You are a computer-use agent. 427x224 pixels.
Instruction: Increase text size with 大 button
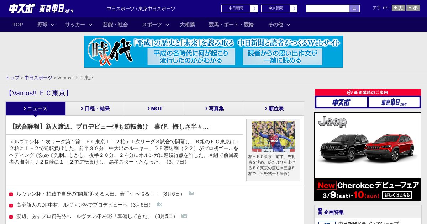tap(399, 8)
